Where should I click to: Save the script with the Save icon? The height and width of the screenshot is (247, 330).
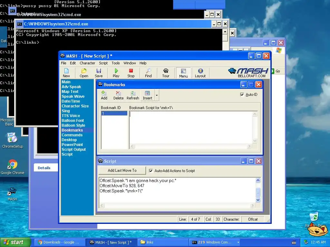tap(99, 73)
